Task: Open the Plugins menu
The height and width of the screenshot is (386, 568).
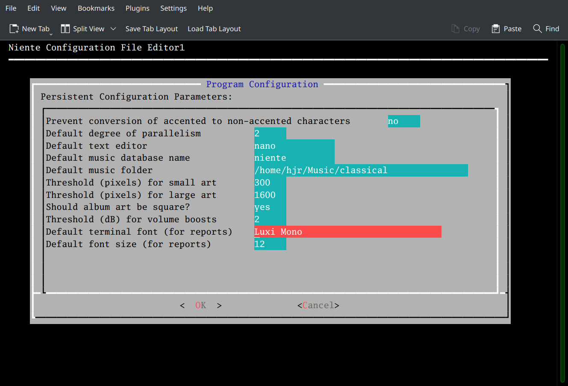Action: (x=137, y=8)
